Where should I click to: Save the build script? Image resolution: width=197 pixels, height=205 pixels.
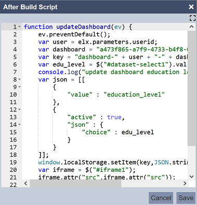[186, 198]
